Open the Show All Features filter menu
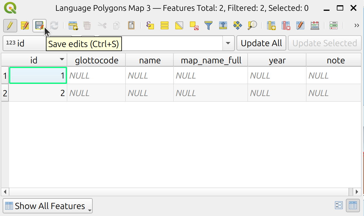The width and height of the screenshot is (364, 216). coord(48,206)
